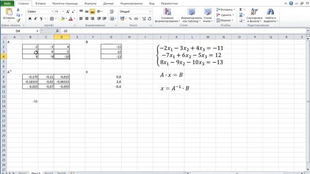
Task: Select cell B13 containing -11
Action: [x=30, y=101]
